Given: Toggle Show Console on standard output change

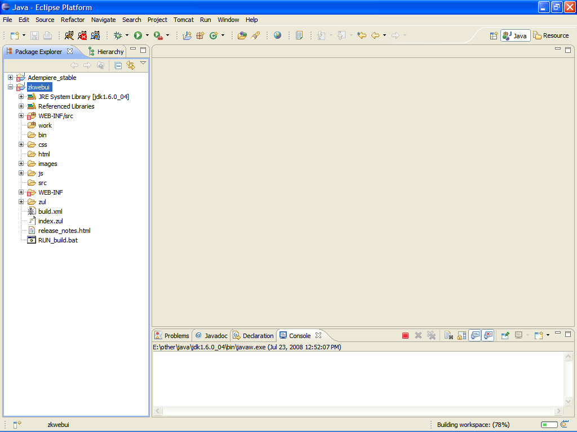Looking at the screenshot, I should [x=475, y=335].
